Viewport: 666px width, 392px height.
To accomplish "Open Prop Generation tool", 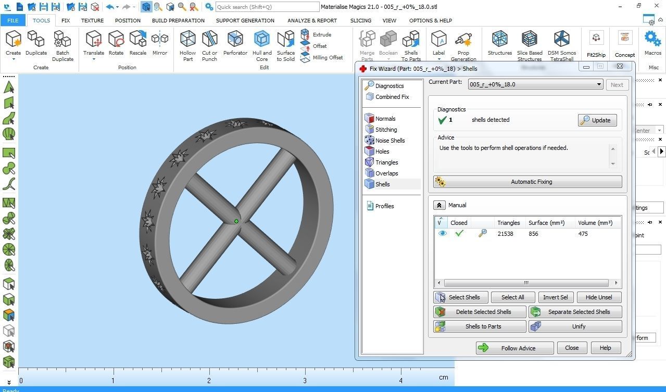I will (x=463, y=45).
